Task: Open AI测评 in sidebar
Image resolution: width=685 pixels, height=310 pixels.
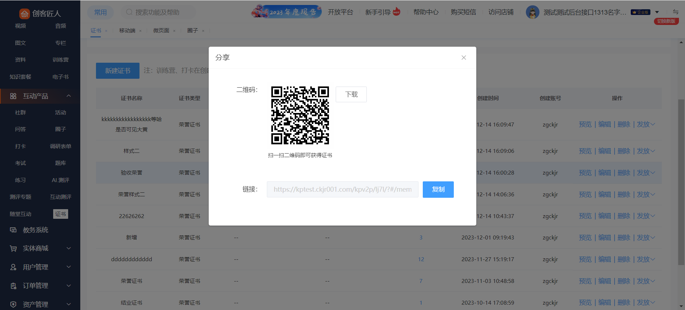Action: pyautogui.click(x=61, y=180)
